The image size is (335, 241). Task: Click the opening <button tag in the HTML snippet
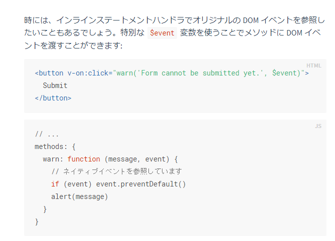[x=49, y=73]
